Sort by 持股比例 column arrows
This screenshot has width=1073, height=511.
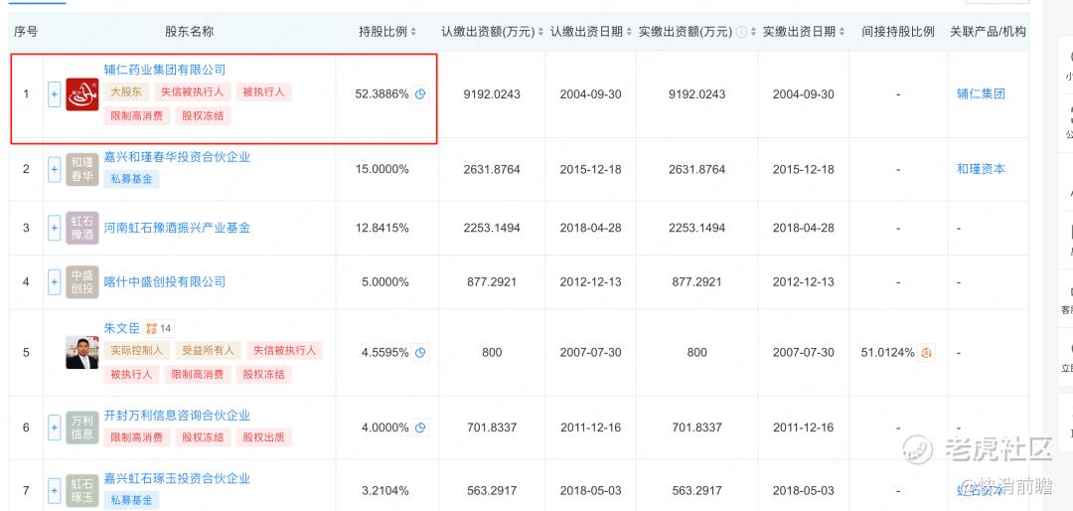coord(414,32)
